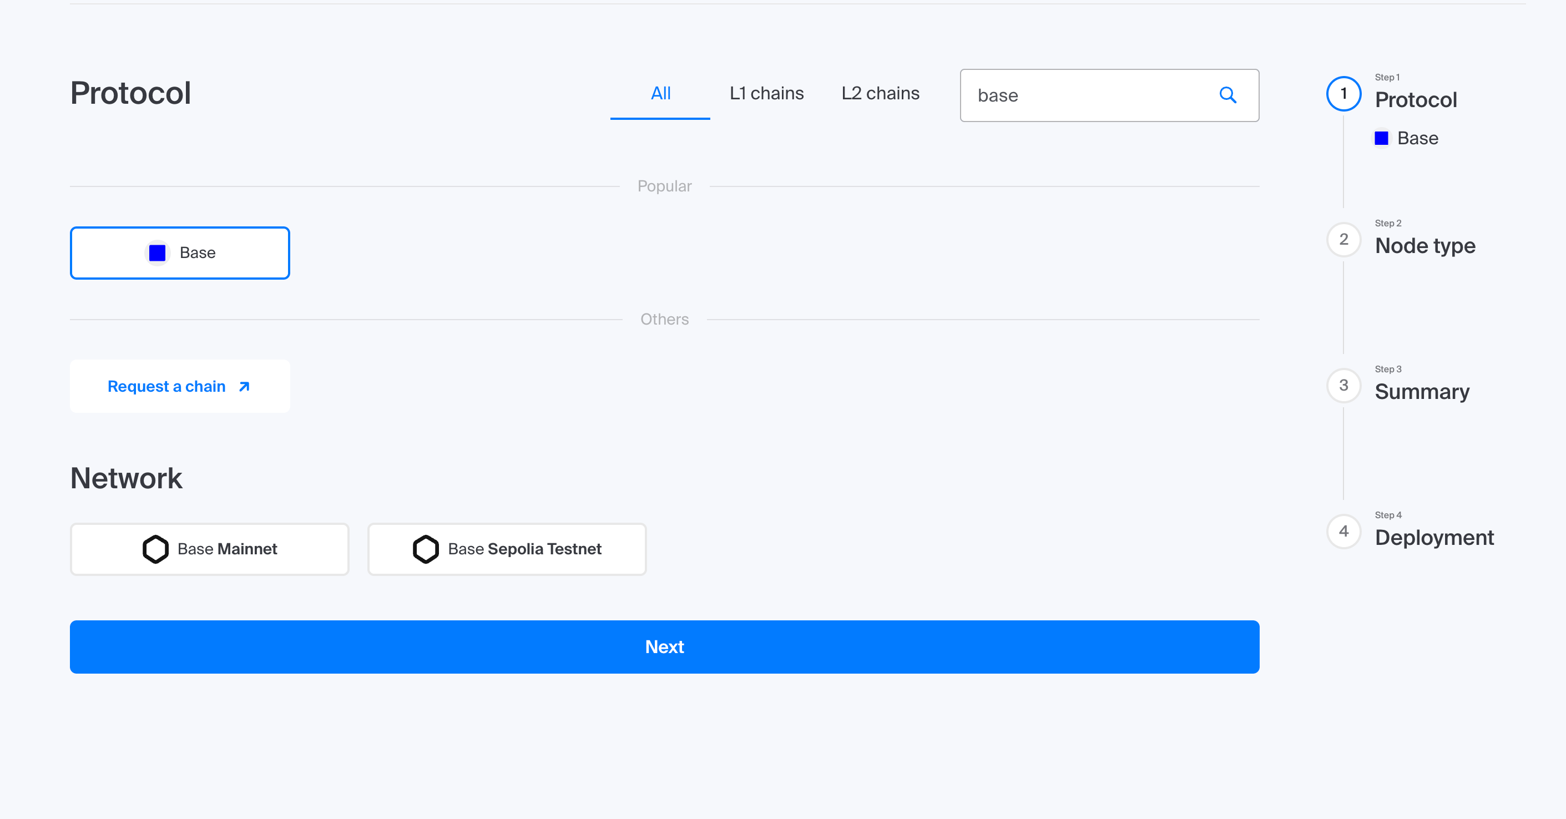Select the Base Sepolia Testnet network option

point(507,549)
